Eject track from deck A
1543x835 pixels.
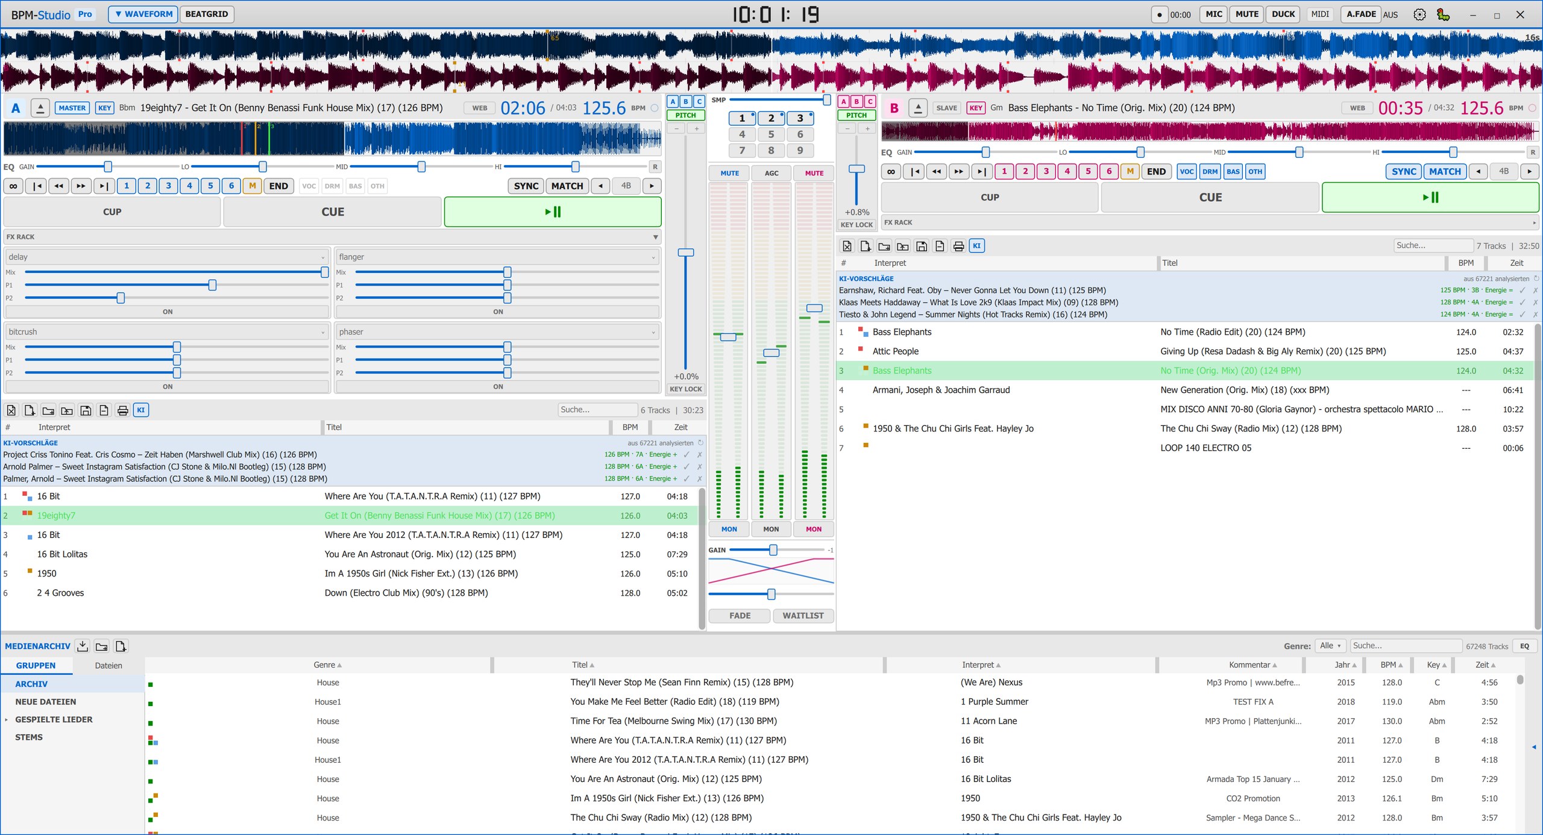point(40,108)
